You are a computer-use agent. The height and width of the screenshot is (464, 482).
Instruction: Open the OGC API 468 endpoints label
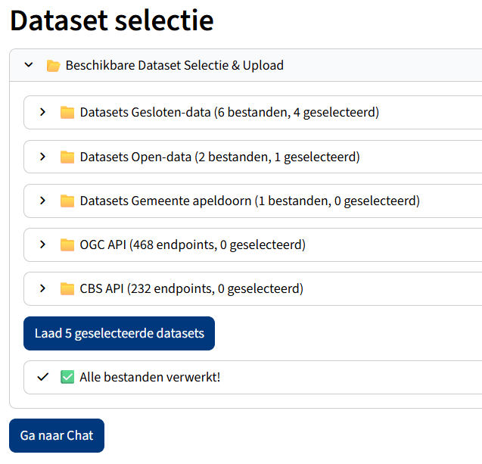point(192,245)
